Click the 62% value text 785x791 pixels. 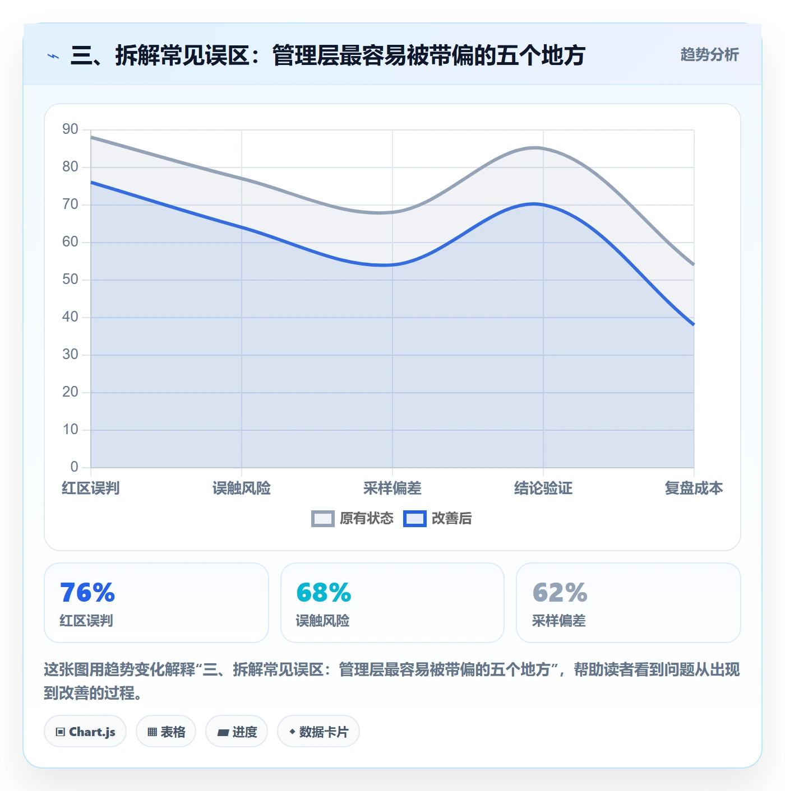pyautogui.click(x=560, y=593)
